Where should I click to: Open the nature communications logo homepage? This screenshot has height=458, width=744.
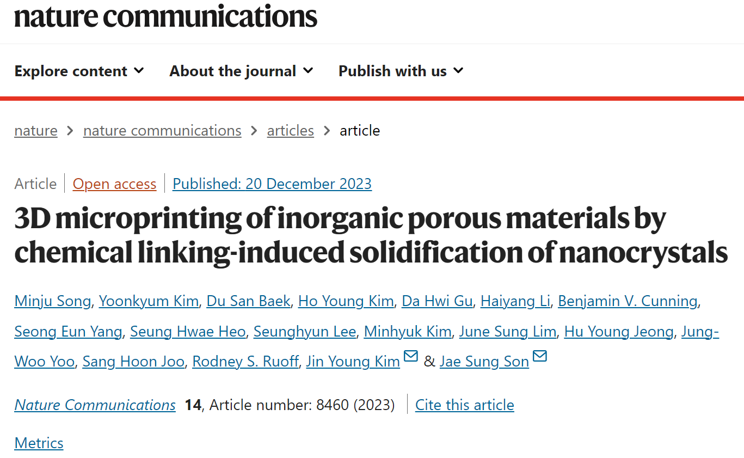click(165, 16)
